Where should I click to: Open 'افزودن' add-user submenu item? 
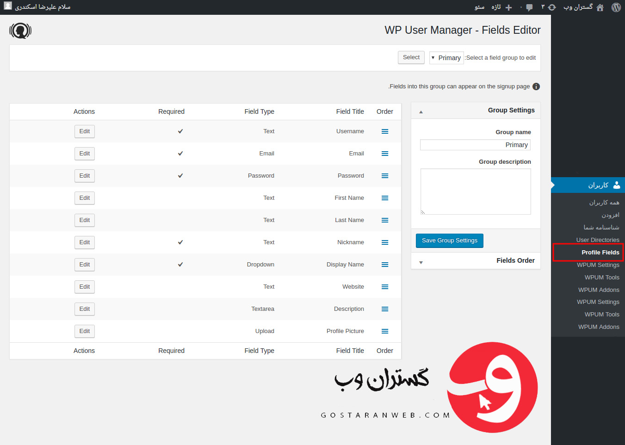[611, 215]
